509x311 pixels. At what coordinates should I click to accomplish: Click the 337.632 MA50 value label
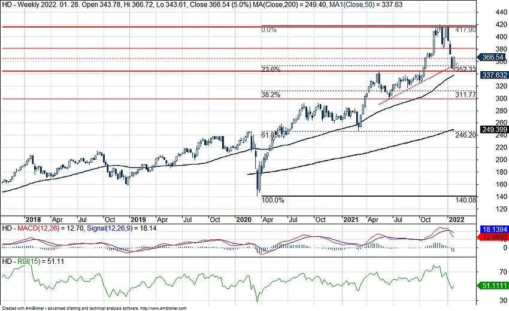click(x=494, y=75)
